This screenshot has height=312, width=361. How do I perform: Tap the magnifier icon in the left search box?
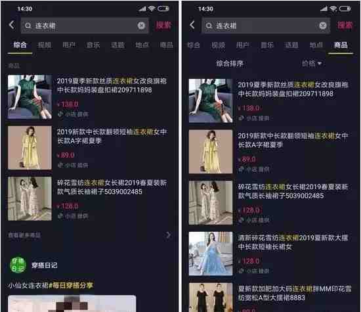coord(28,26)
